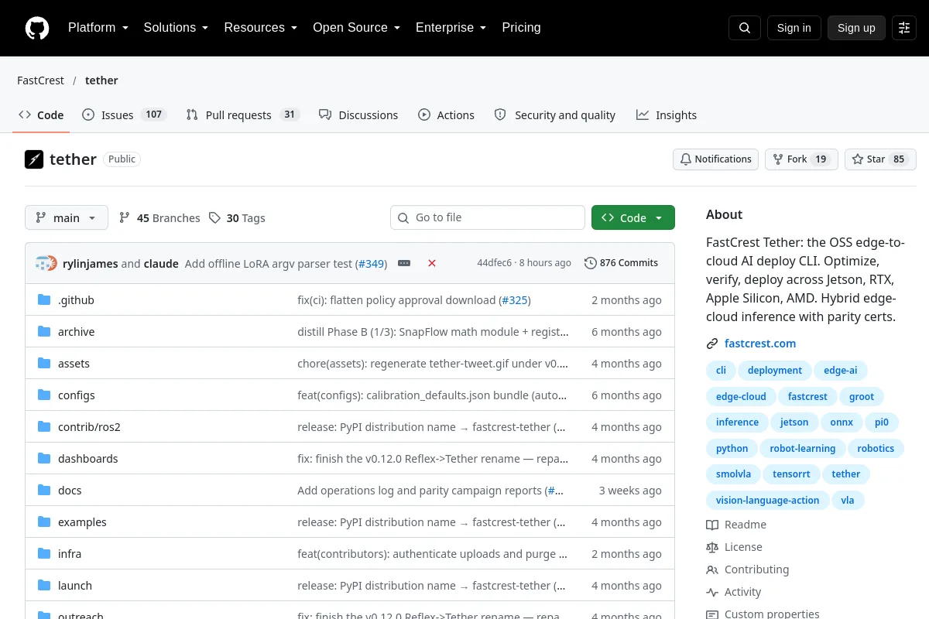Screen dimensions: 929x619
Task: Open the tether repository name in breadcrumb
Action: 101,80
